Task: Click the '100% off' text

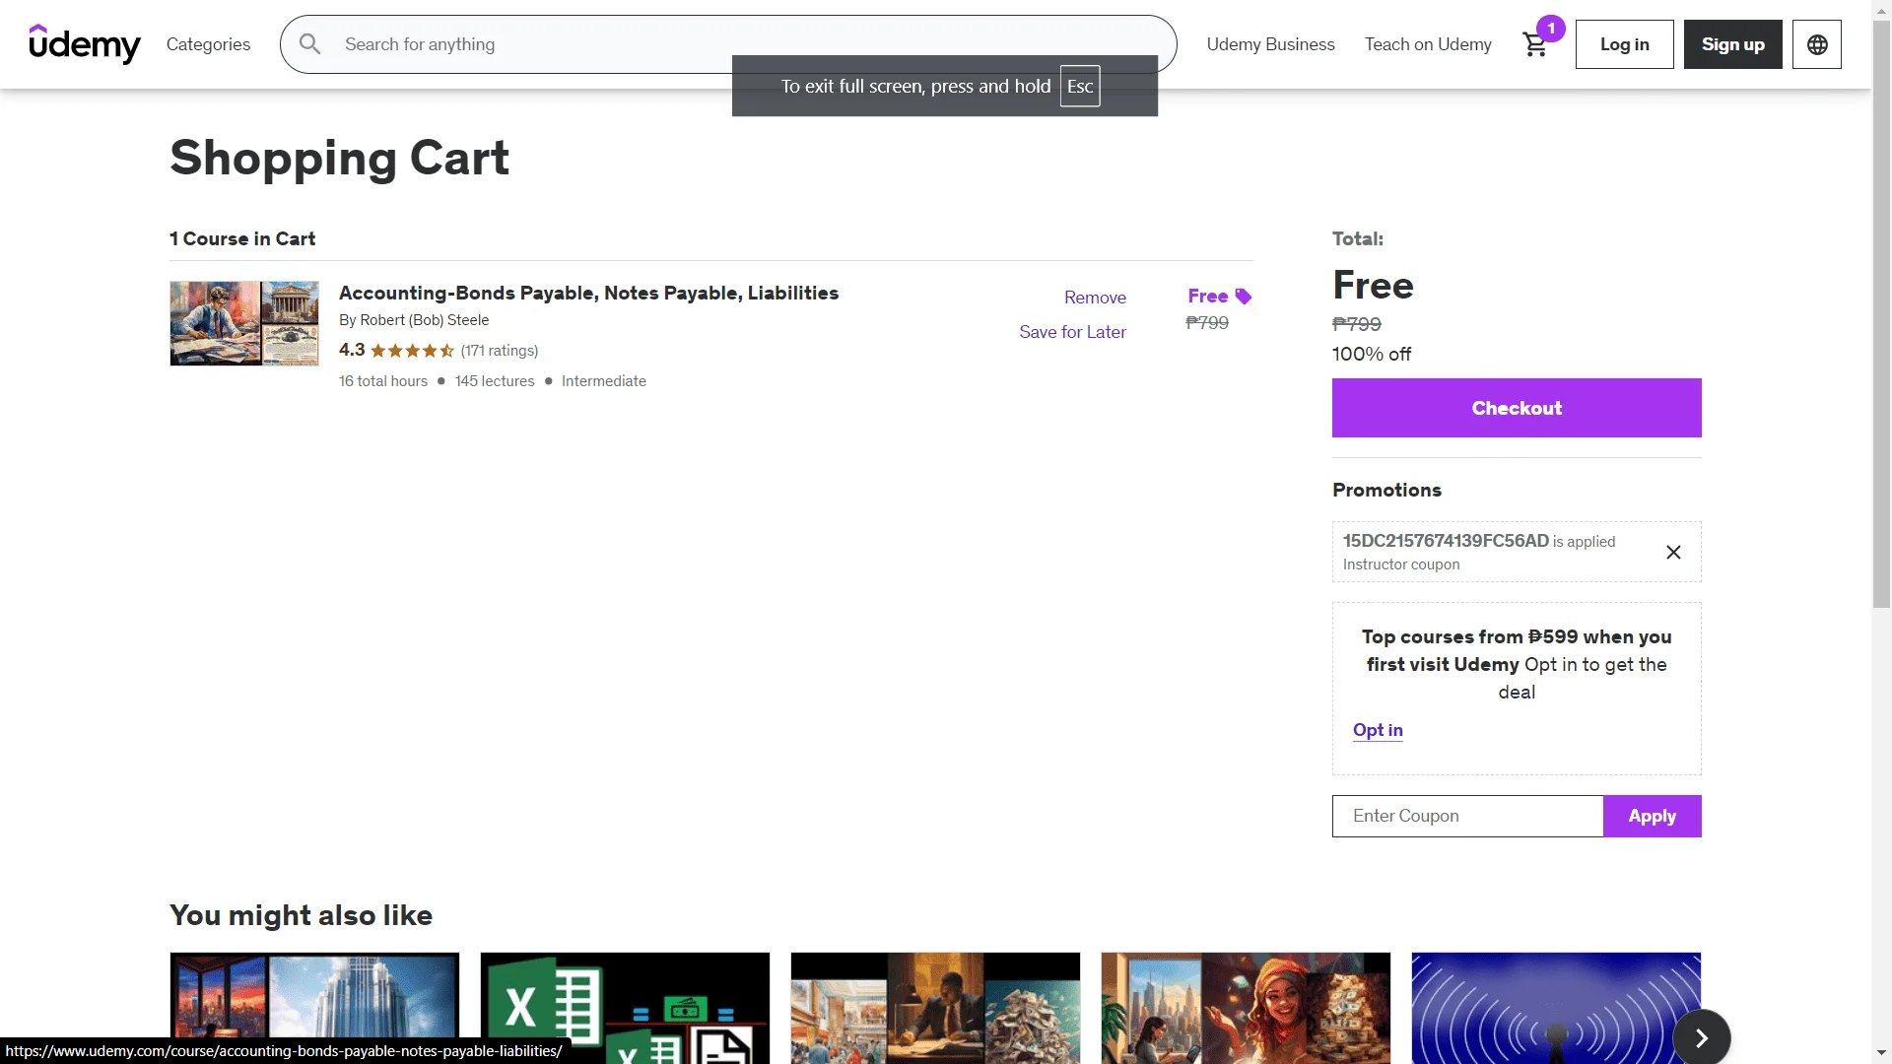Action: click(1372, 354)
